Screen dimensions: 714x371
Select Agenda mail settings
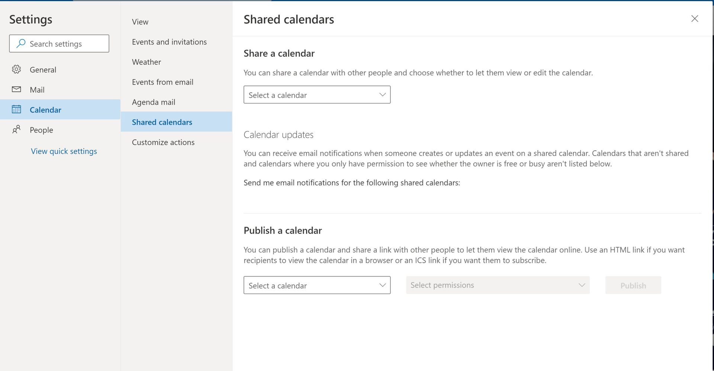(x=154, y=102)
